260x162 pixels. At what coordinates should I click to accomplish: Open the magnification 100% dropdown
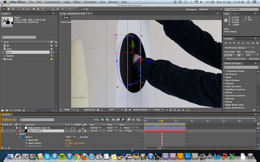[x=69, y=110]
